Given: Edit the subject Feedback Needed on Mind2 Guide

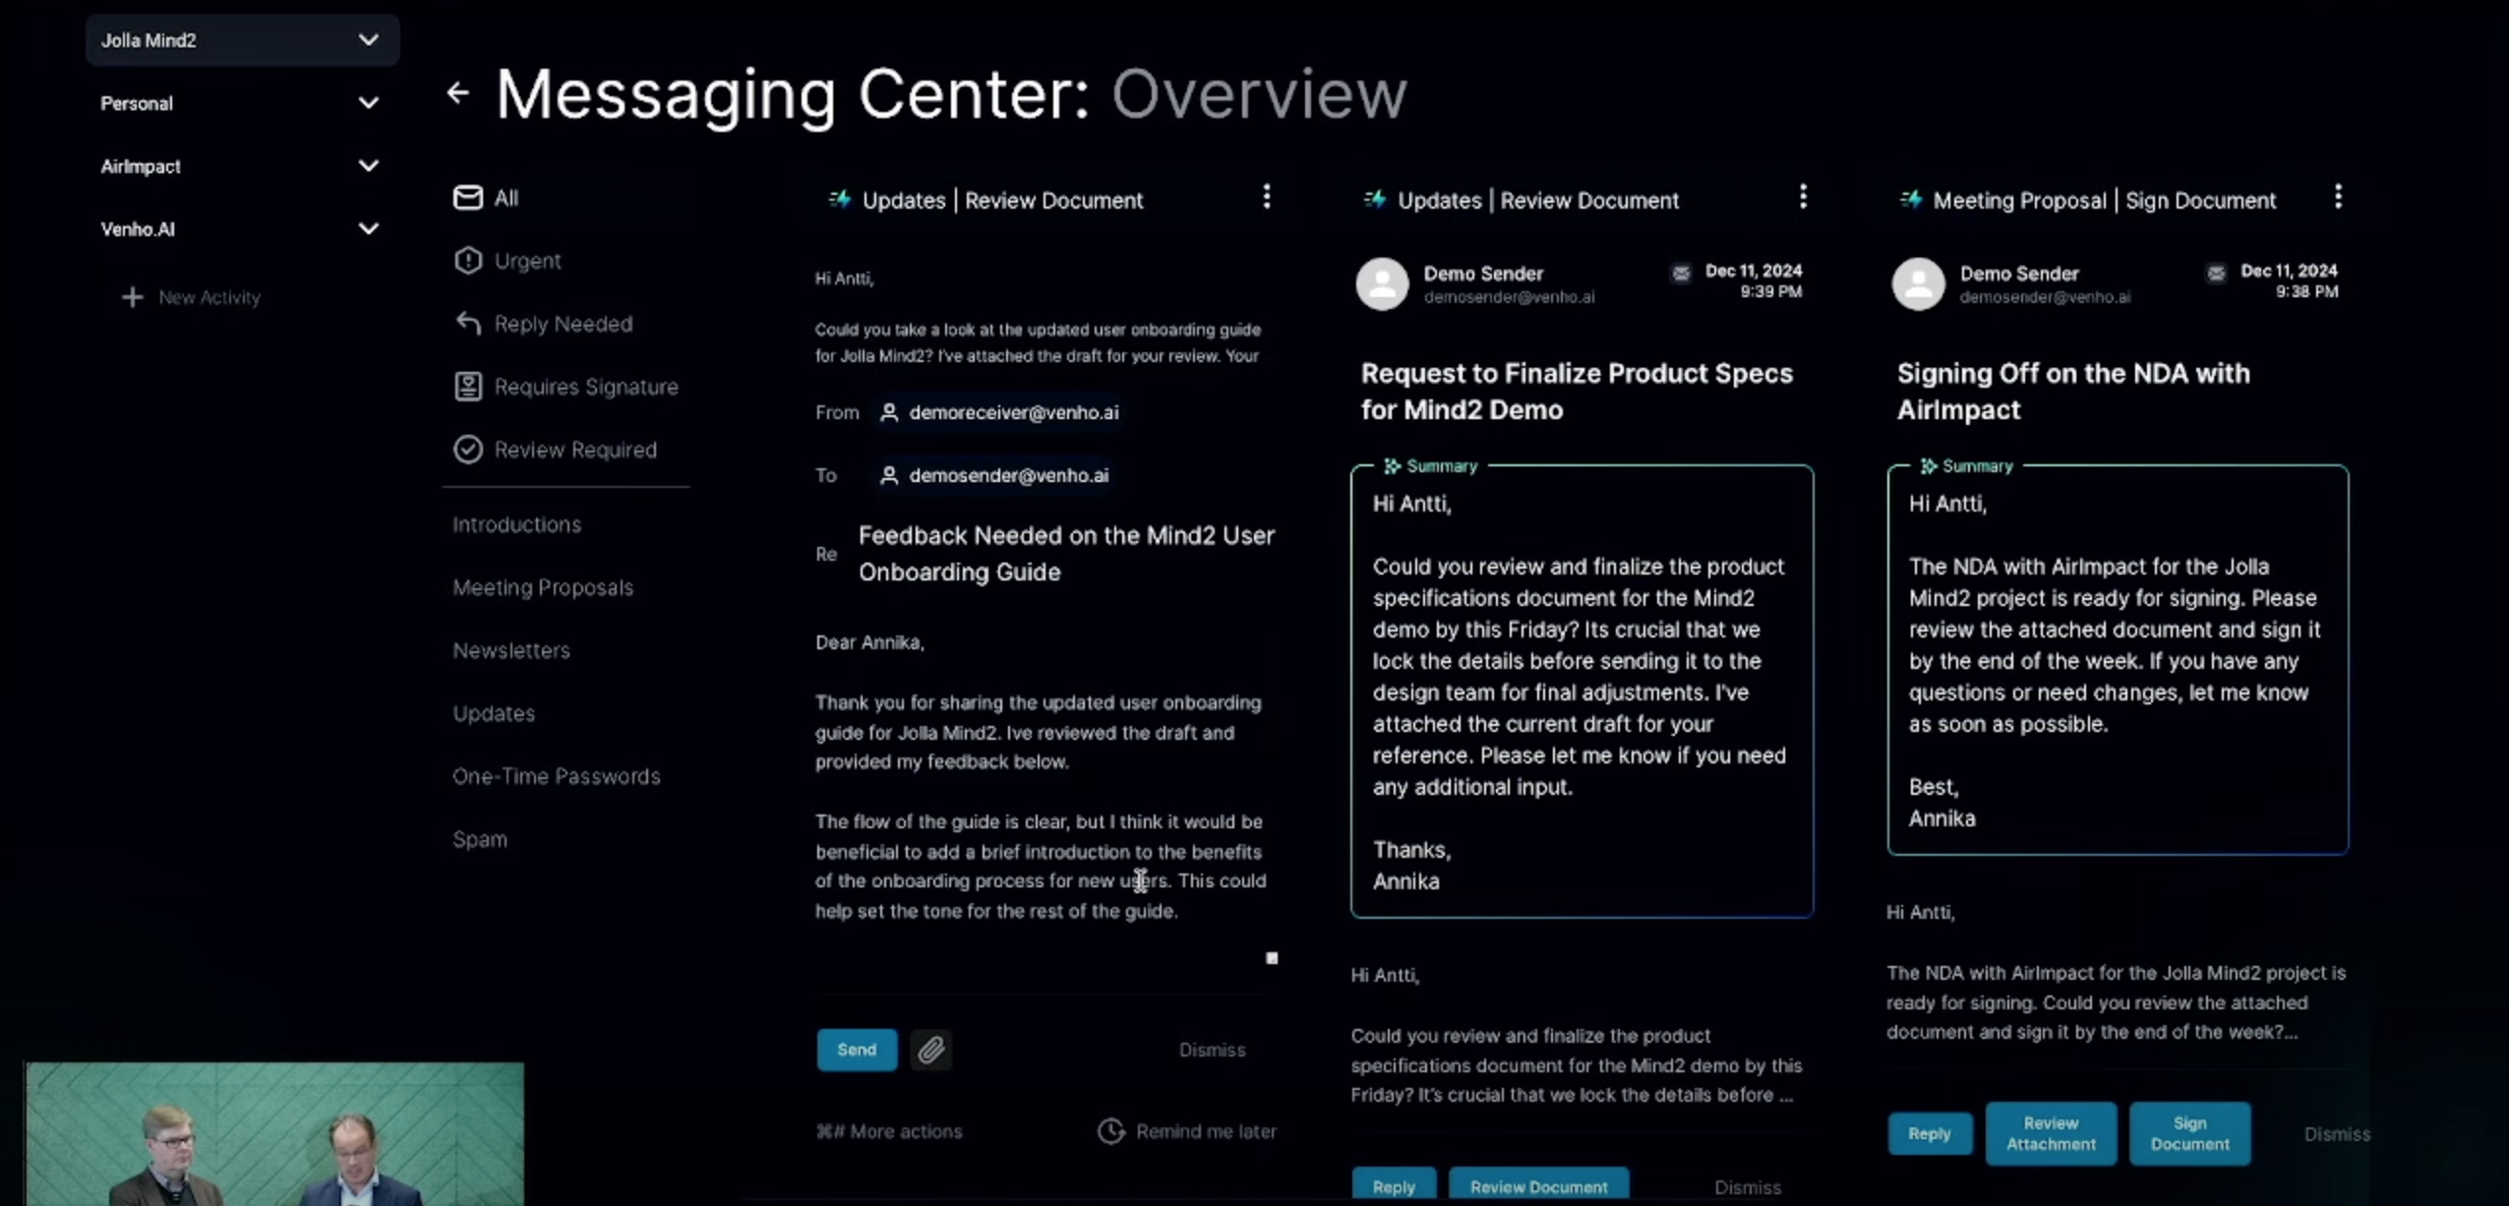Looking at the screenshot, I should [1066, 554].
